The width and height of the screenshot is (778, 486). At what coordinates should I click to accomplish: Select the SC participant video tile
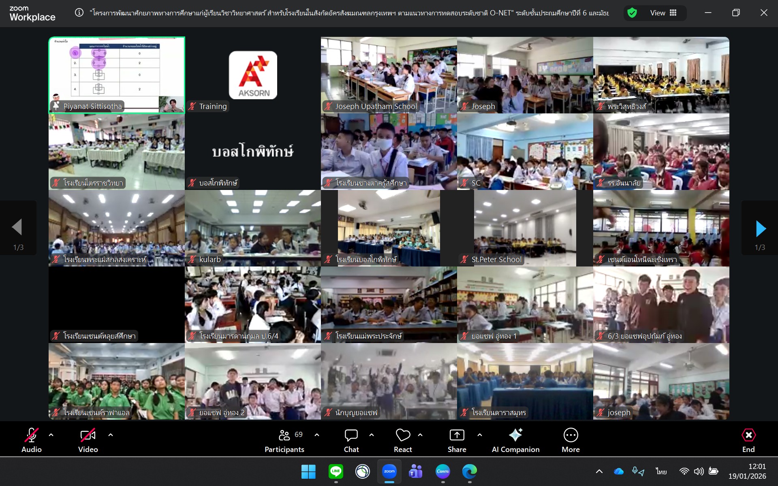click(x=525, y=151)
